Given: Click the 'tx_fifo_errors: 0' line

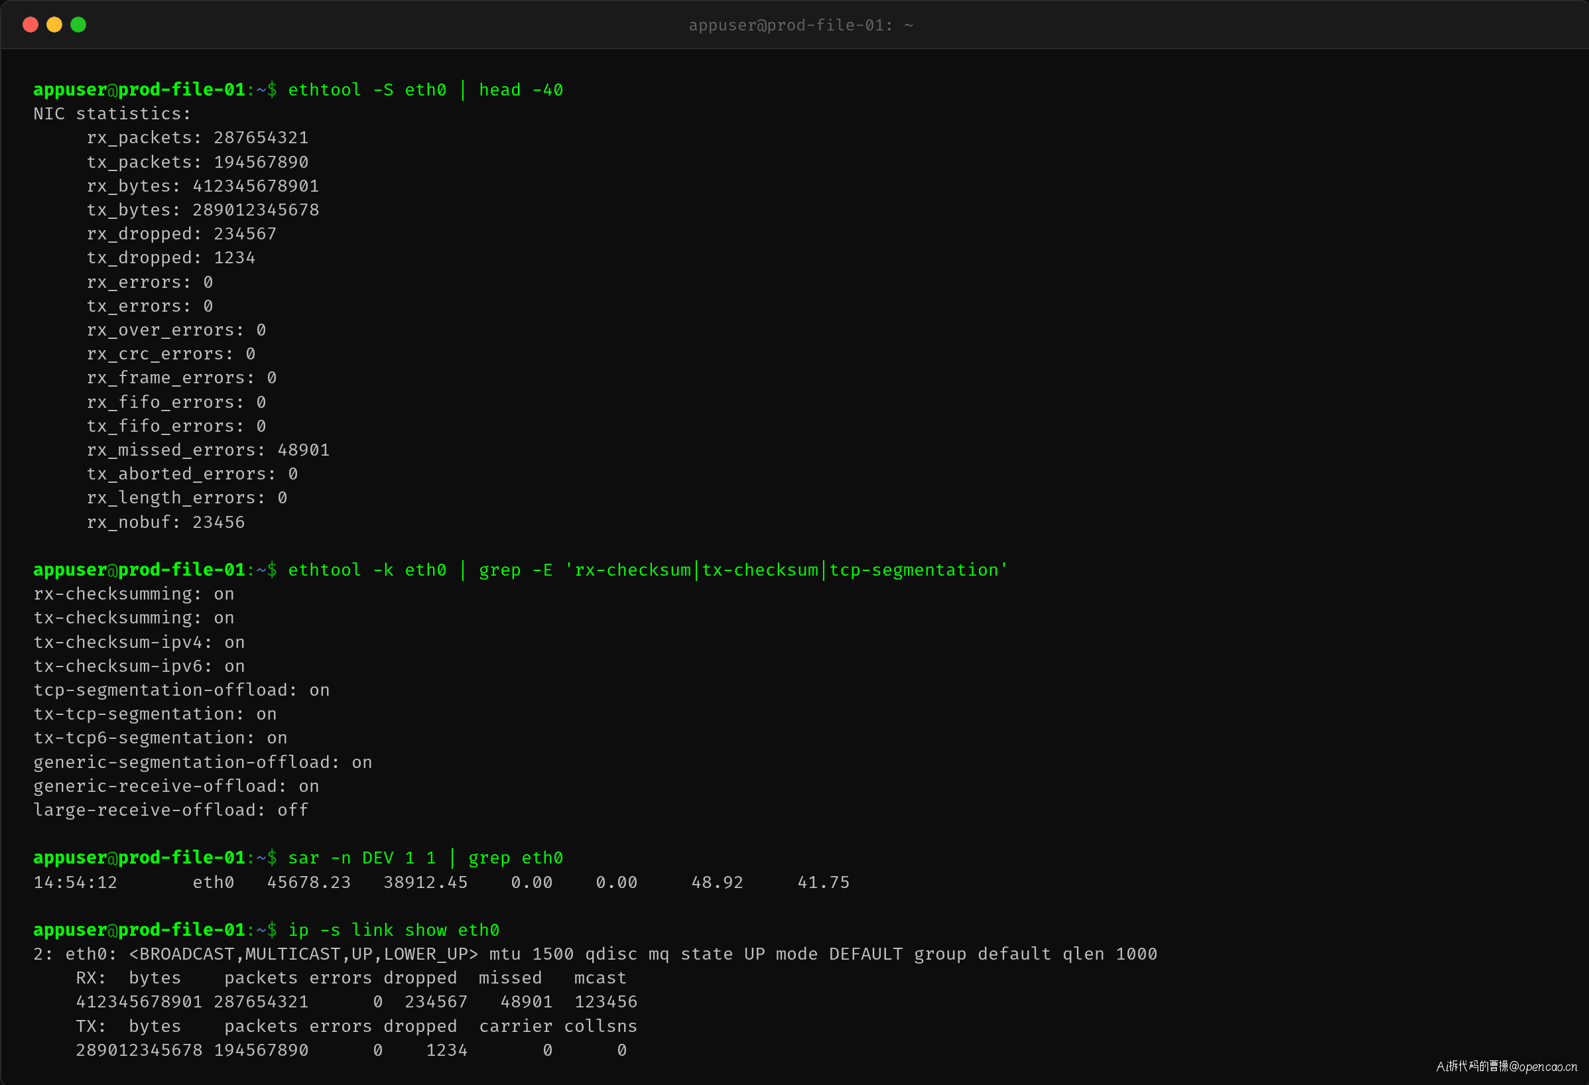Looking at the screenshot, I should pos(176,426).
